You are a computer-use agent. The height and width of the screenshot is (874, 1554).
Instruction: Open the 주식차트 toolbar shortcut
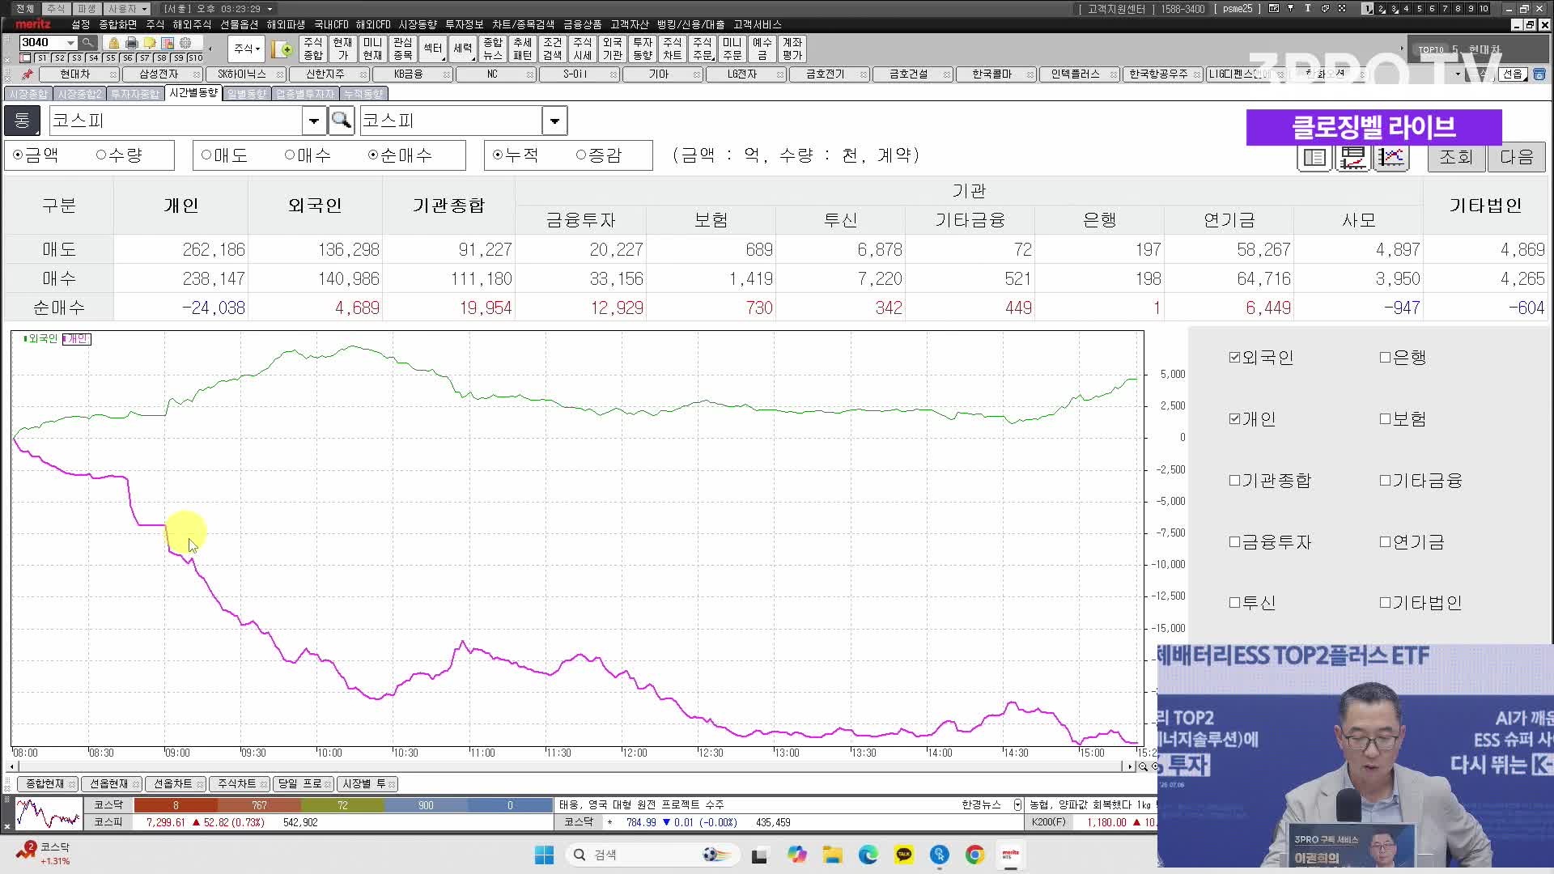(672, 49)
